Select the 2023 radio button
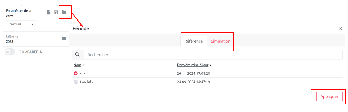The height and width of the screenshot is (112, 348). pyautogui.click(x=75, y=73)
